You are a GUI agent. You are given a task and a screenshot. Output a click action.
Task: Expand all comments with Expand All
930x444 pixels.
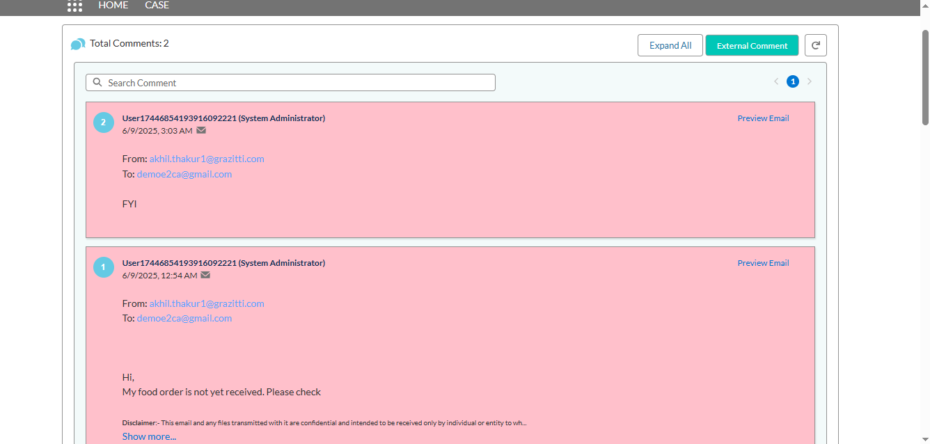(x=670, y=45)
